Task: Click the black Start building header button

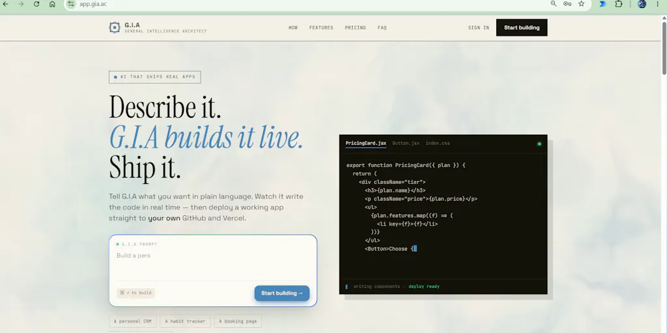Action: click(522, 27)
